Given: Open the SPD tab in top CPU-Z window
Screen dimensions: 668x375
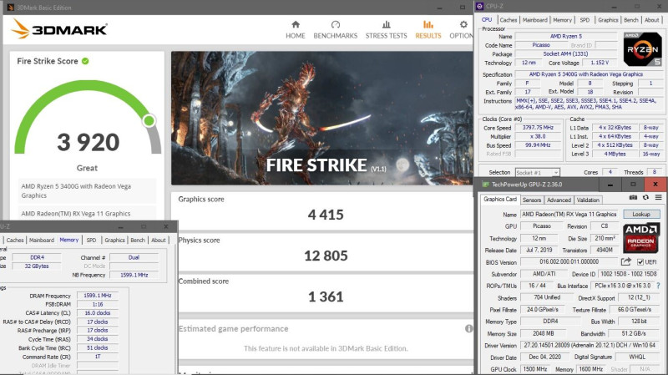Looking at the screenshot, I should coord(585,19).
